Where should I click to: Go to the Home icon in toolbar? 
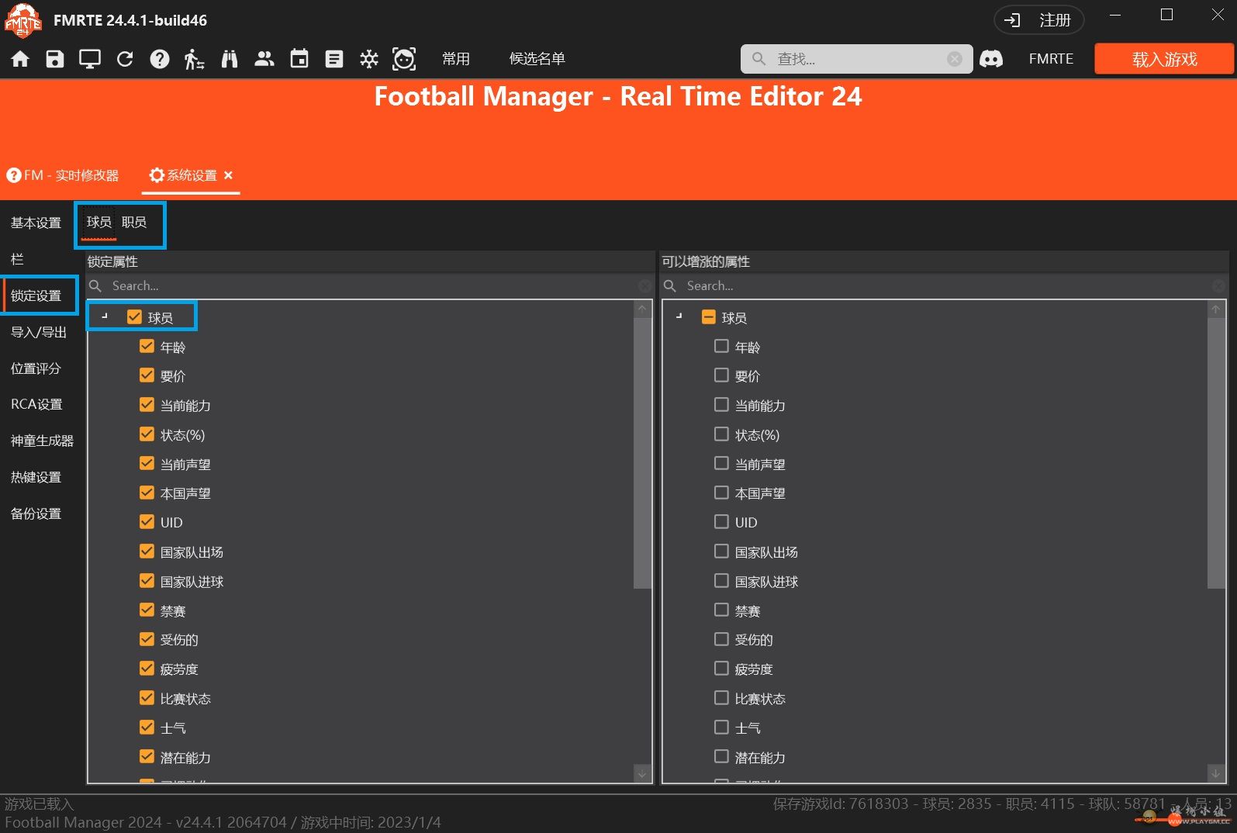coord(20,59)
